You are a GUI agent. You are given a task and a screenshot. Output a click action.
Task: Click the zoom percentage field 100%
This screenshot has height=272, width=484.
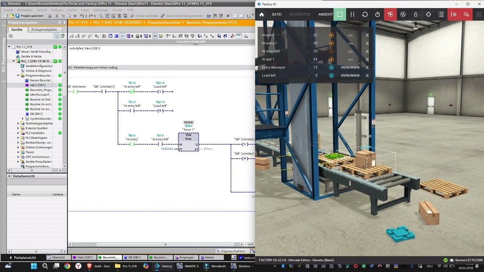[250, 245]
